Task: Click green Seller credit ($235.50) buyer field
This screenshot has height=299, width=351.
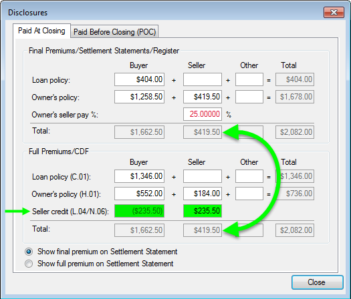Action: tap(139, 211)
